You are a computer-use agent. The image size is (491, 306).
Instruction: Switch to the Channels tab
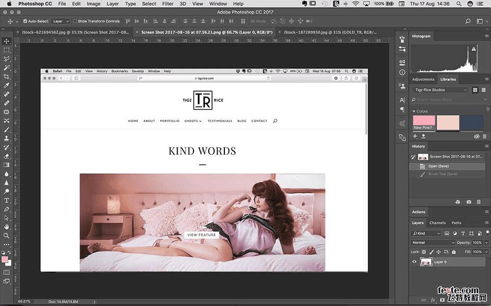tap(437, 223)
